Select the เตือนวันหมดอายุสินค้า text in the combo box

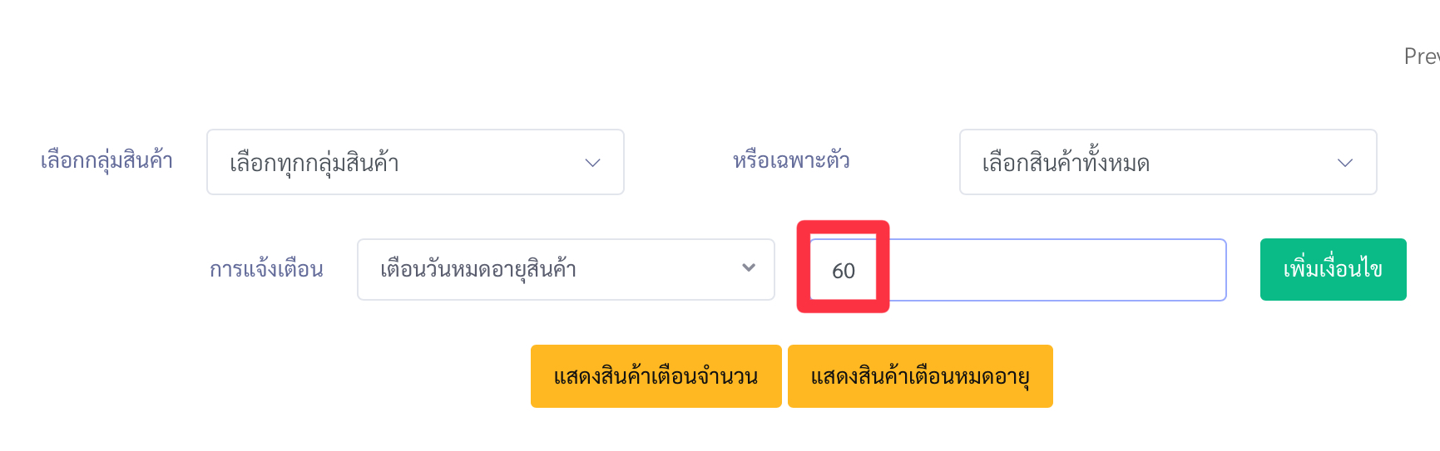pos(478,269)
